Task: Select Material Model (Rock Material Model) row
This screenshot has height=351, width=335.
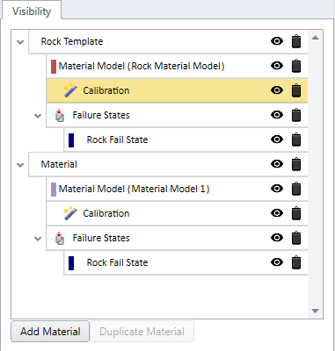Action: (x=177, y=66)
